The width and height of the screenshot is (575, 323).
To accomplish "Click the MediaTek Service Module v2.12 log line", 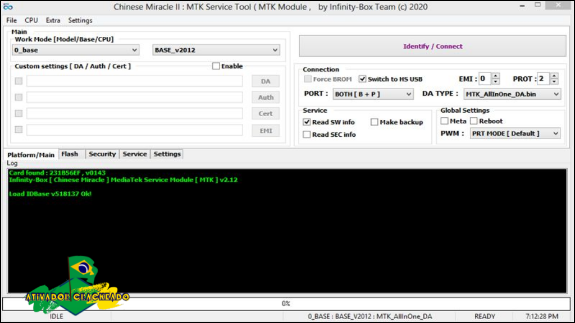I will (123, 180).
